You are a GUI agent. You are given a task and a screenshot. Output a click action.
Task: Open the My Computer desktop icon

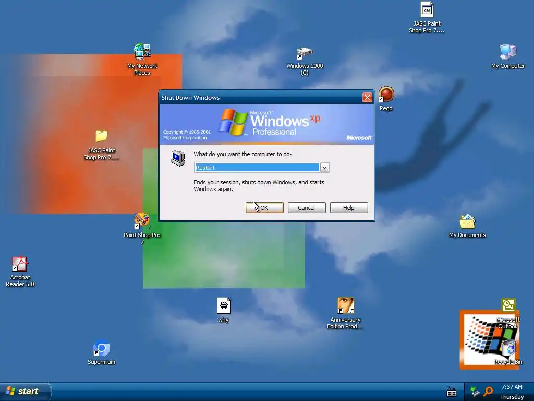(508, 52)
